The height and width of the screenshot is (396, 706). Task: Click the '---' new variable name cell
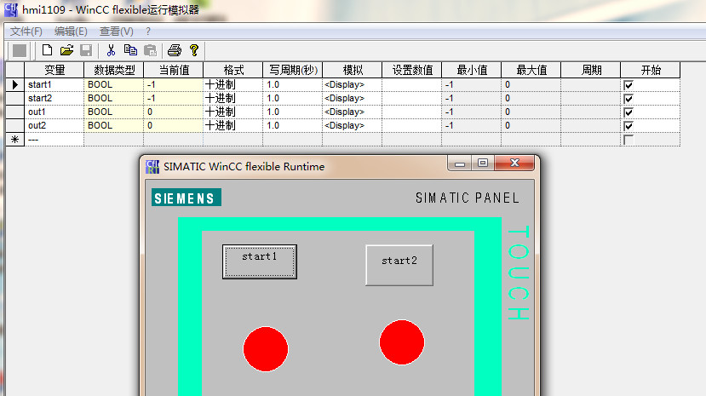click(54, 140)
